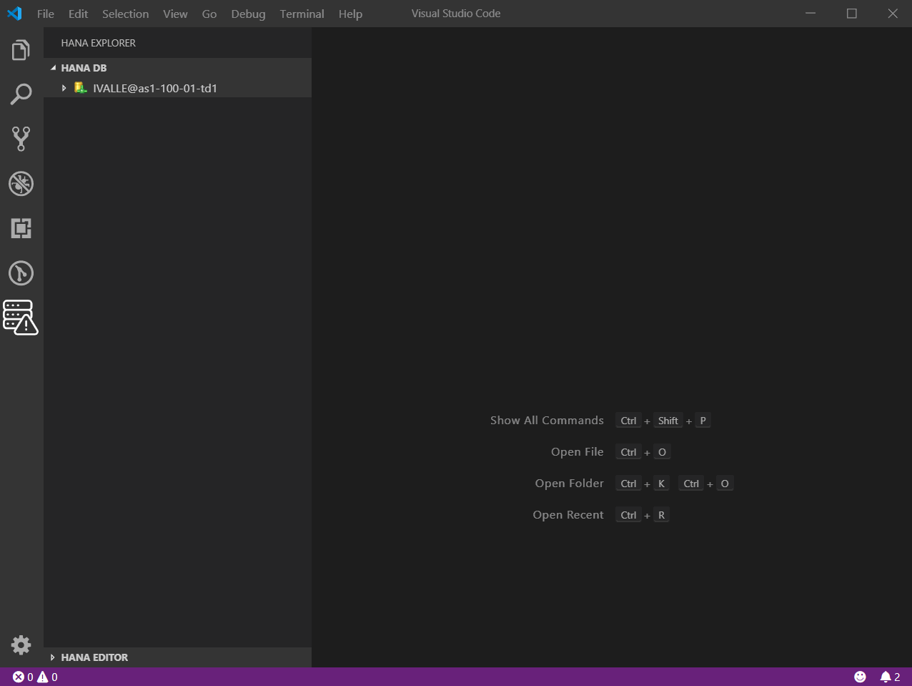Expand the IVALLE@as1-100-01-td1 connection node
The height and width of the screenshot is (686, 912).
64,88
